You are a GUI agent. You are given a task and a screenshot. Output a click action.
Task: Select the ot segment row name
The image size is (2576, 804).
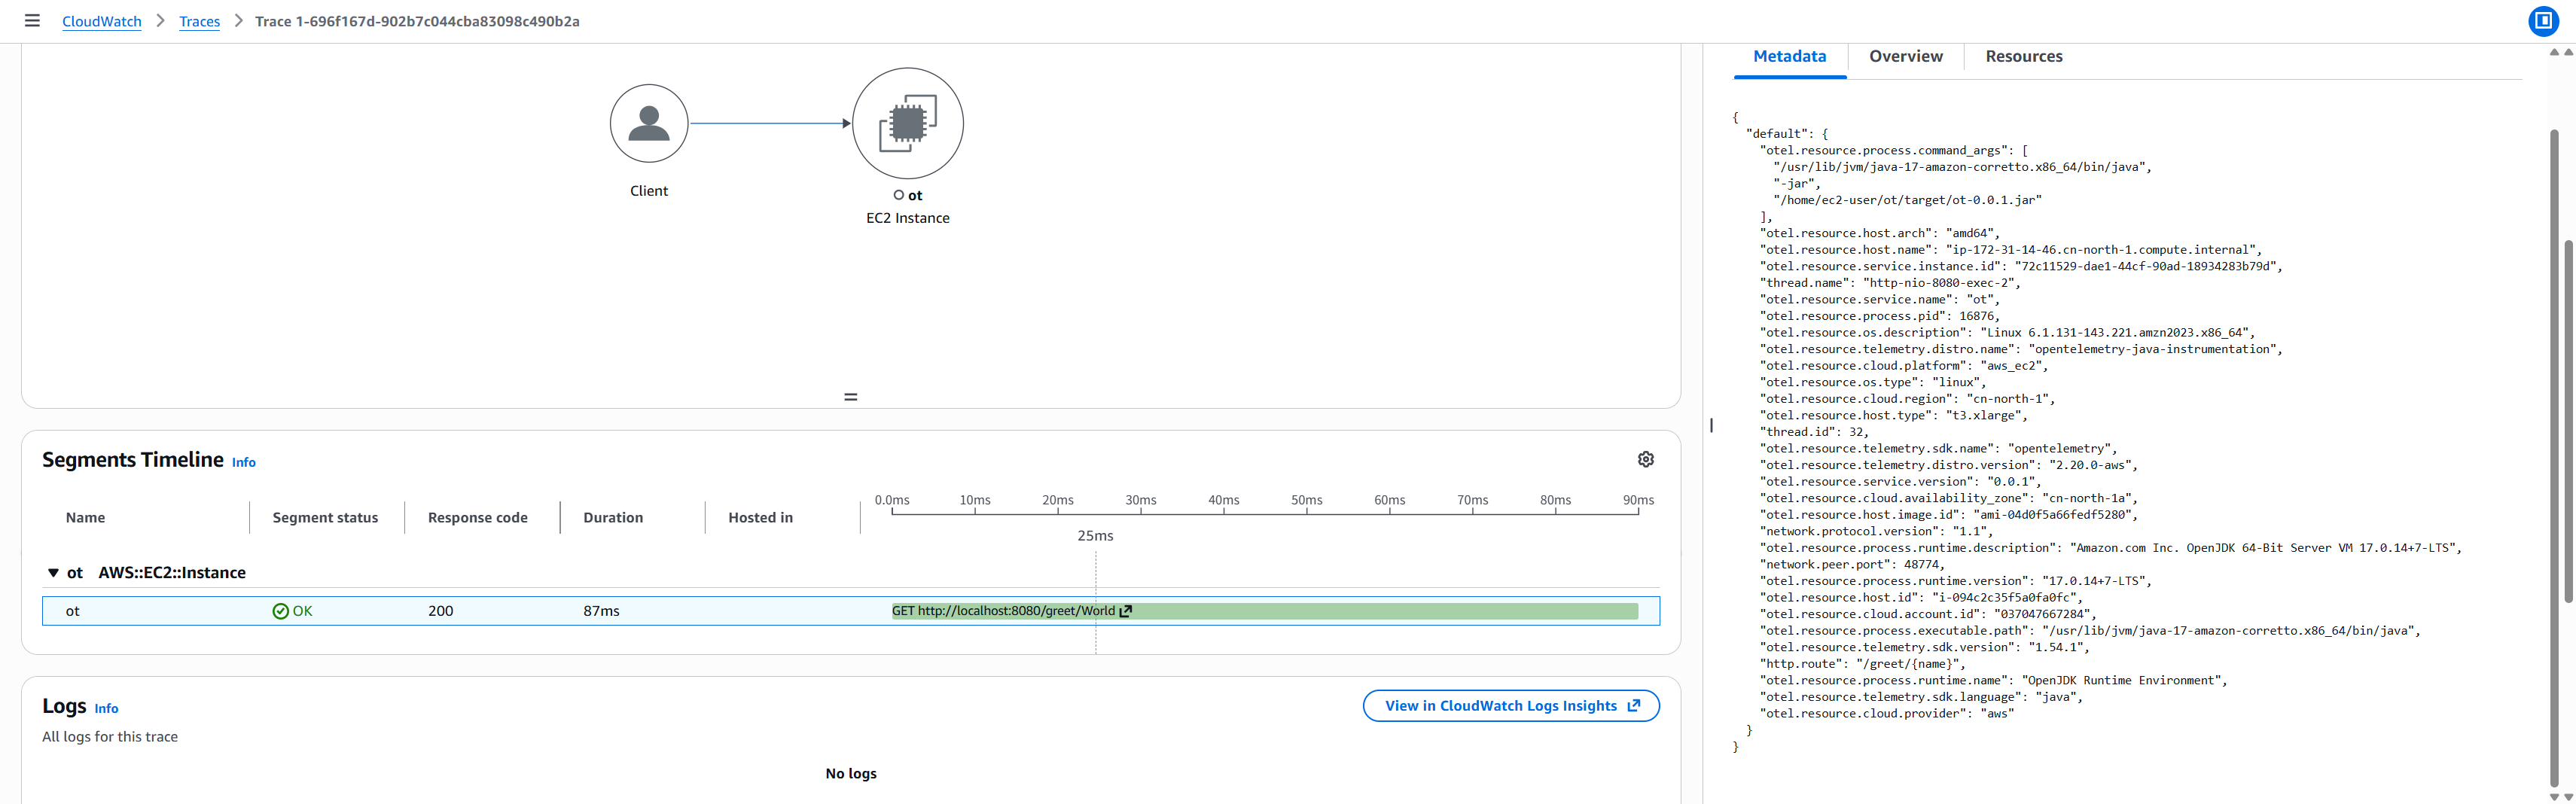click(x=72, y=611)
